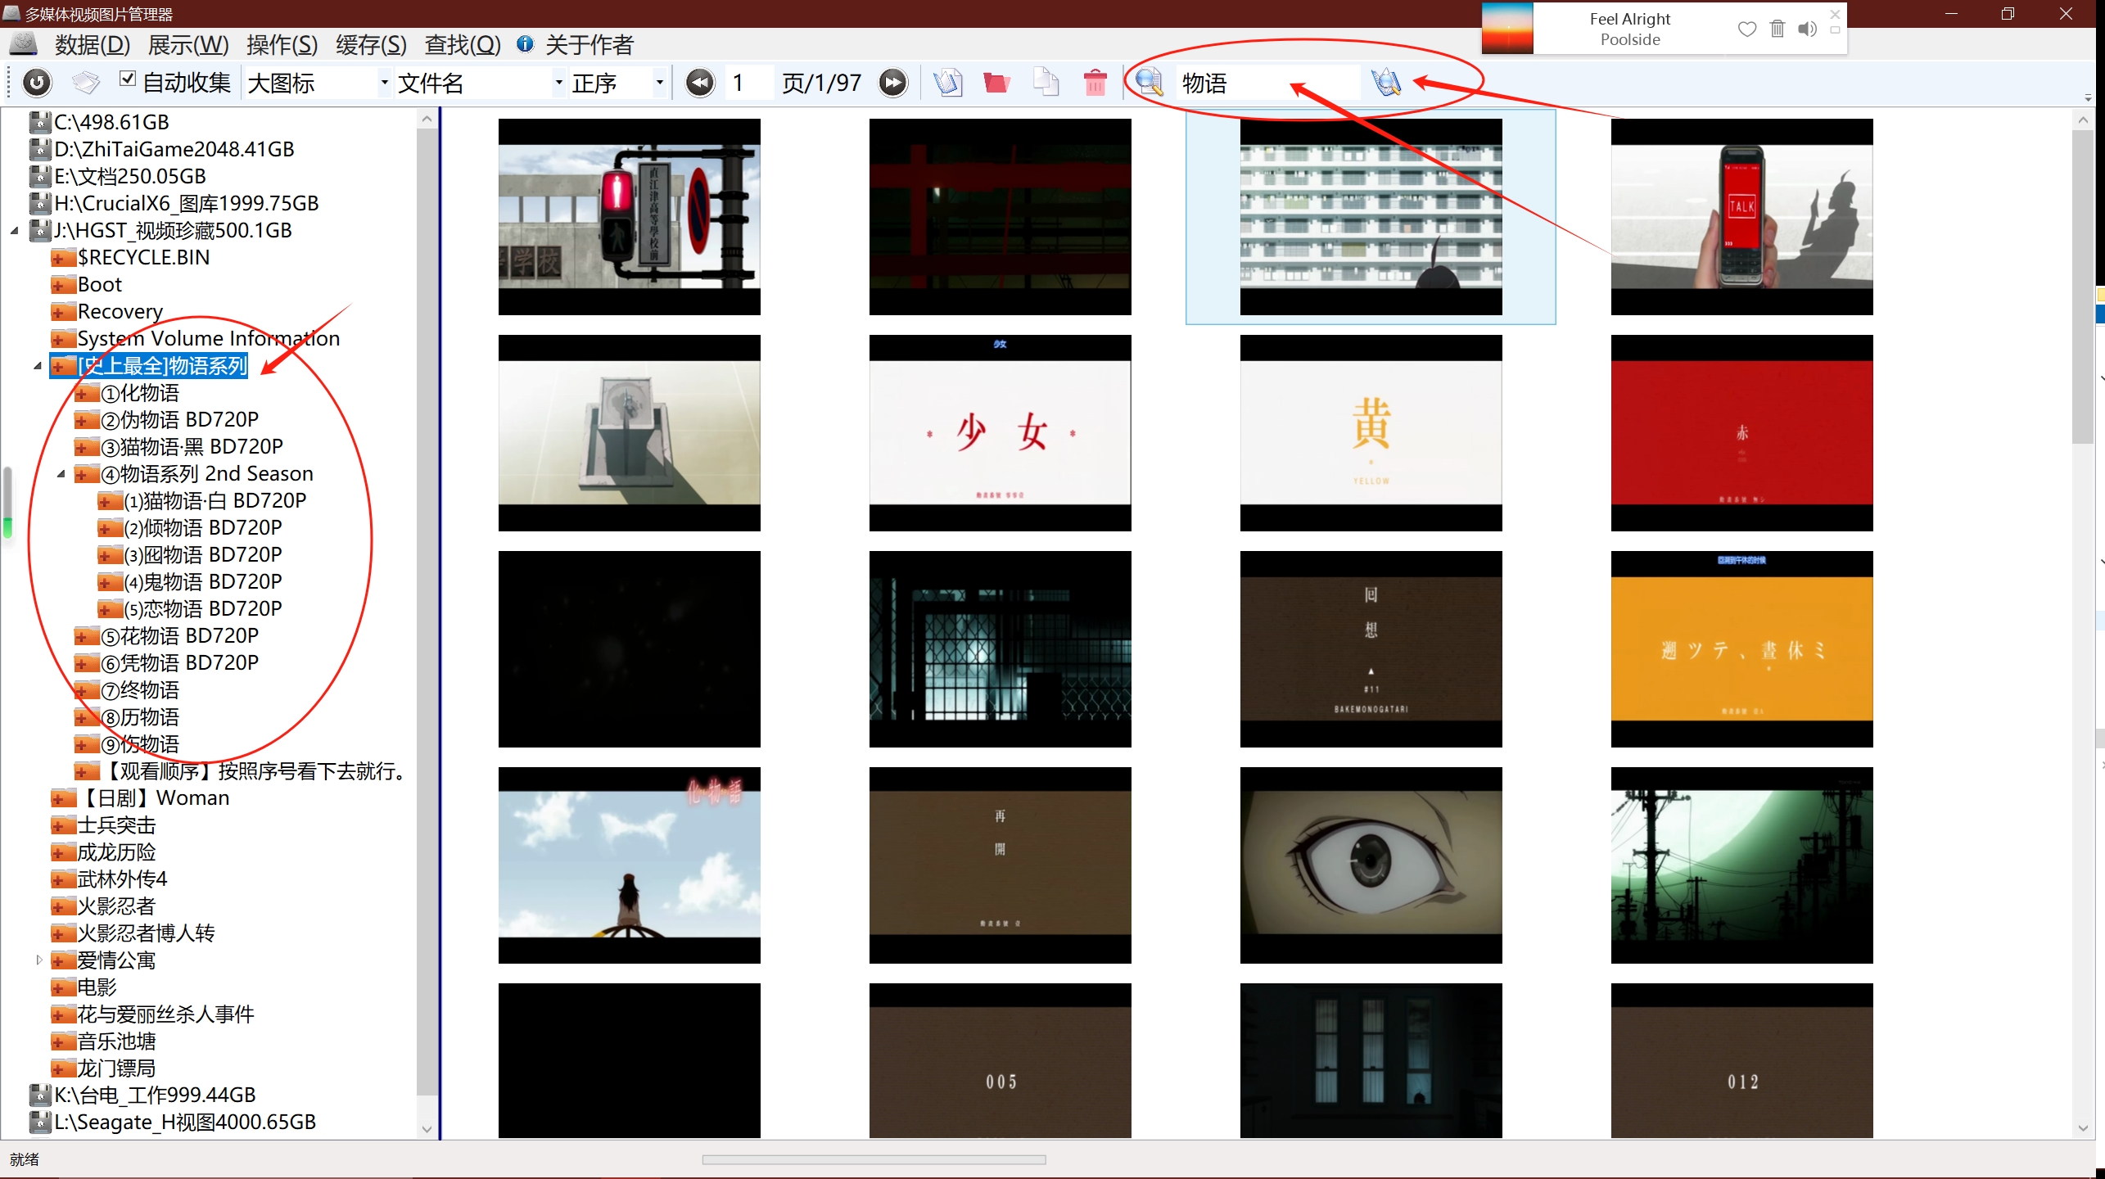Open the 展示(W) menu
Viewport: 2105px width, 1179px height.
[188, 44]
